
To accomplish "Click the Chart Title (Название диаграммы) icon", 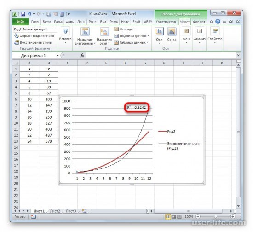I will 85,31.
